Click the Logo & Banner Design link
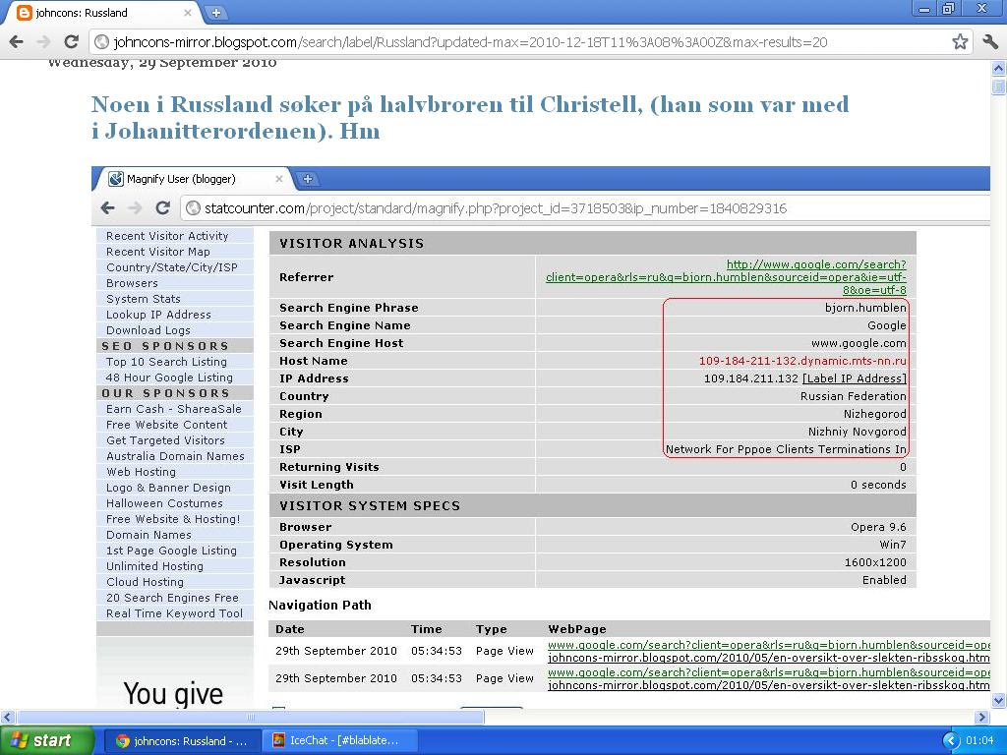Viewport: 1007px width, 755px height. point(168,488)
